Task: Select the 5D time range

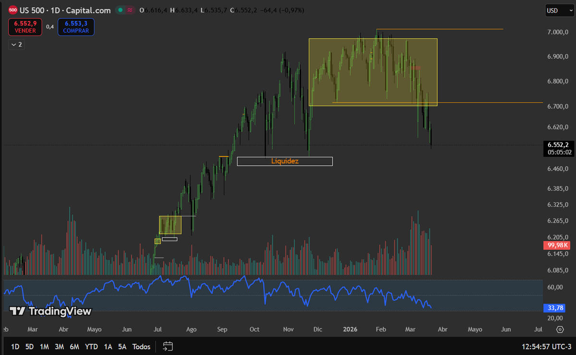Action: point(30,347)
